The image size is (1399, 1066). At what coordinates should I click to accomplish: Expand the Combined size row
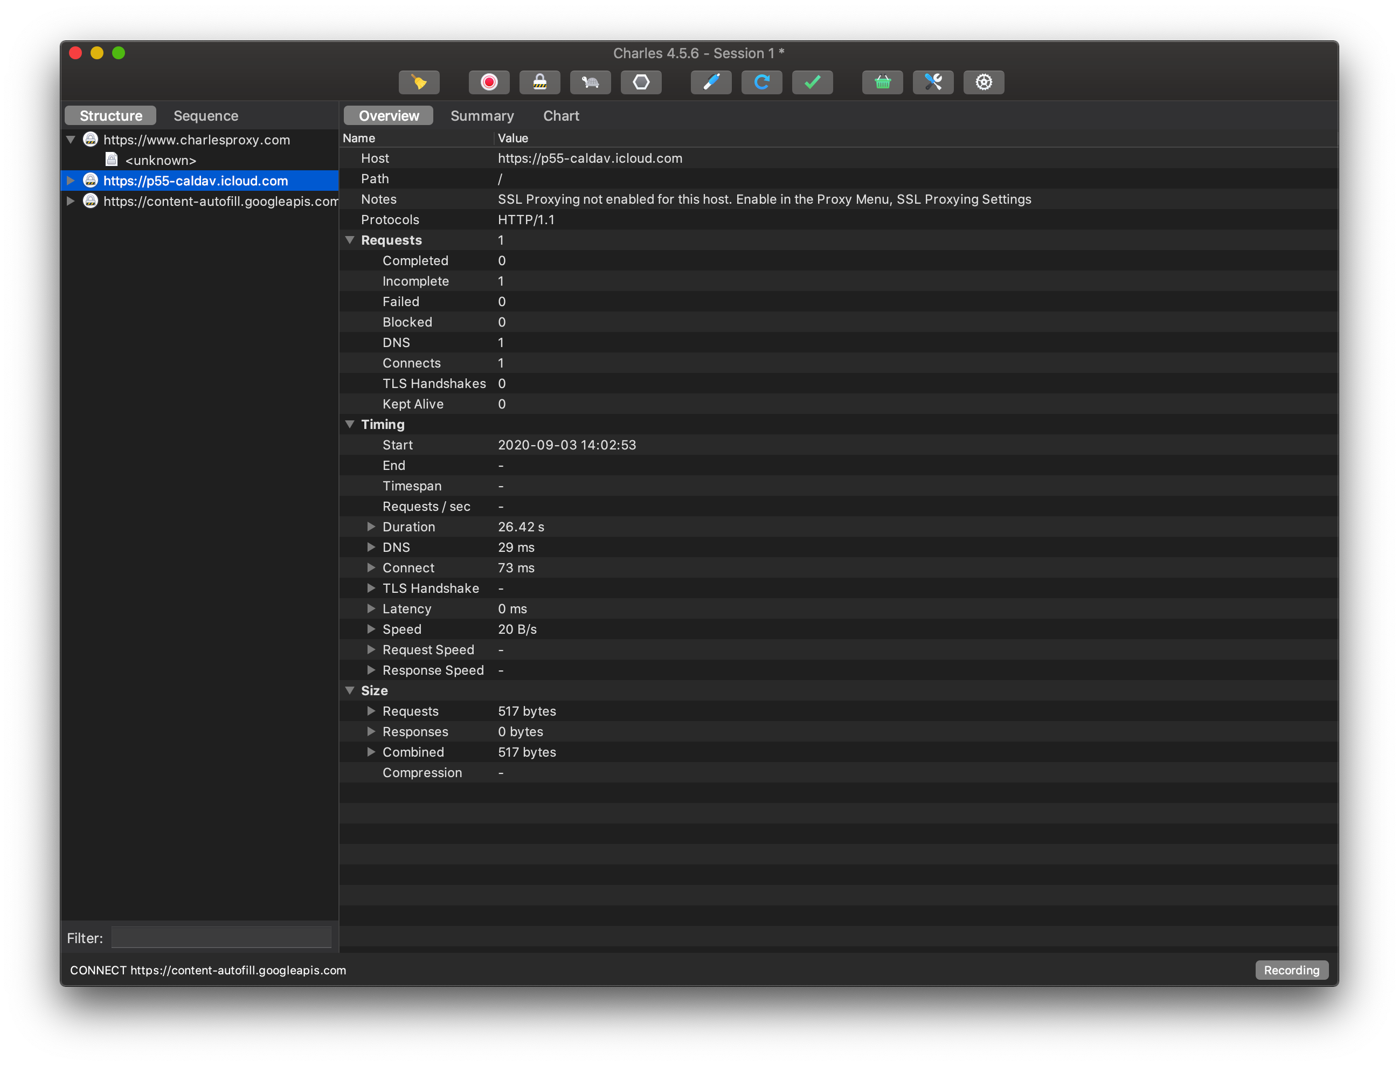[371, 752]
